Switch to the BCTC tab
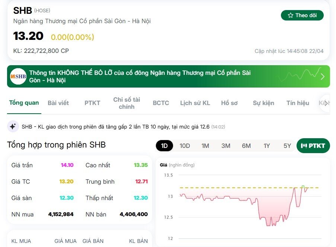This screenshot has height=247, width=336. pos(161,103)
